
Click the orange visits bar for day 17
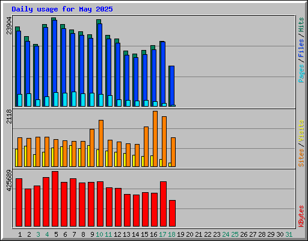164,142
